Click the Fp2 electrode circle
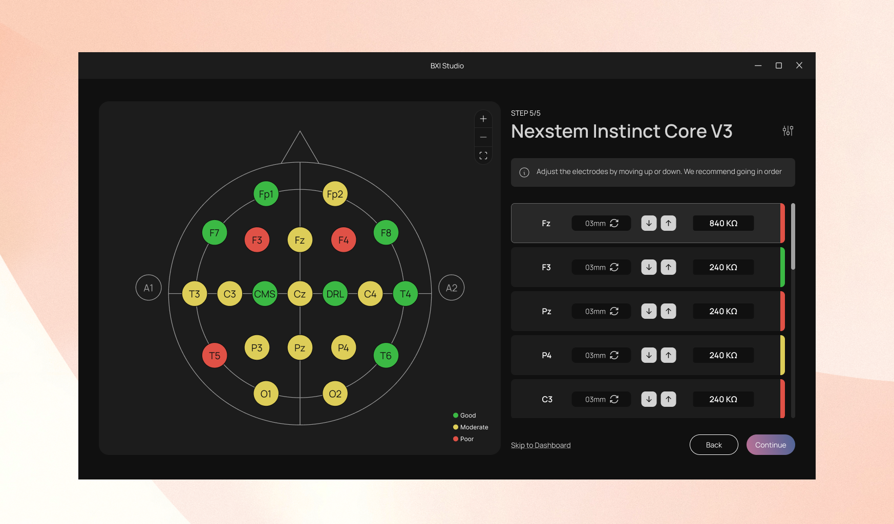 (x=335, y=194)
